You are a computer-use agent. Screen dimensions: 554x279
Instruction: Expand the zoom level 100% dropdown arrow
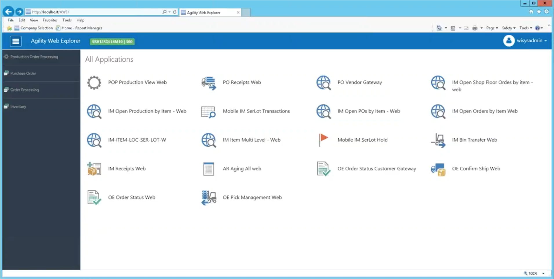543,273
